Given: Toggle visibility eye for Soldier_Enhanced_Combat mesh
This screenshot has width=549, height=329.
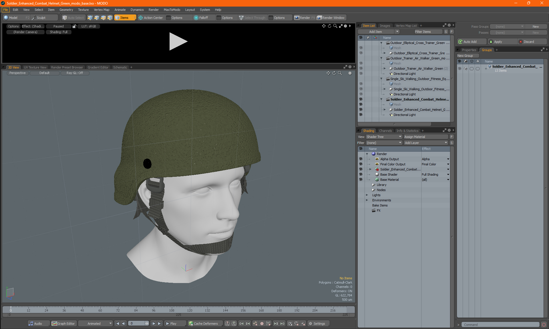Looking at the screenshot, I should (x=361, y=104).
